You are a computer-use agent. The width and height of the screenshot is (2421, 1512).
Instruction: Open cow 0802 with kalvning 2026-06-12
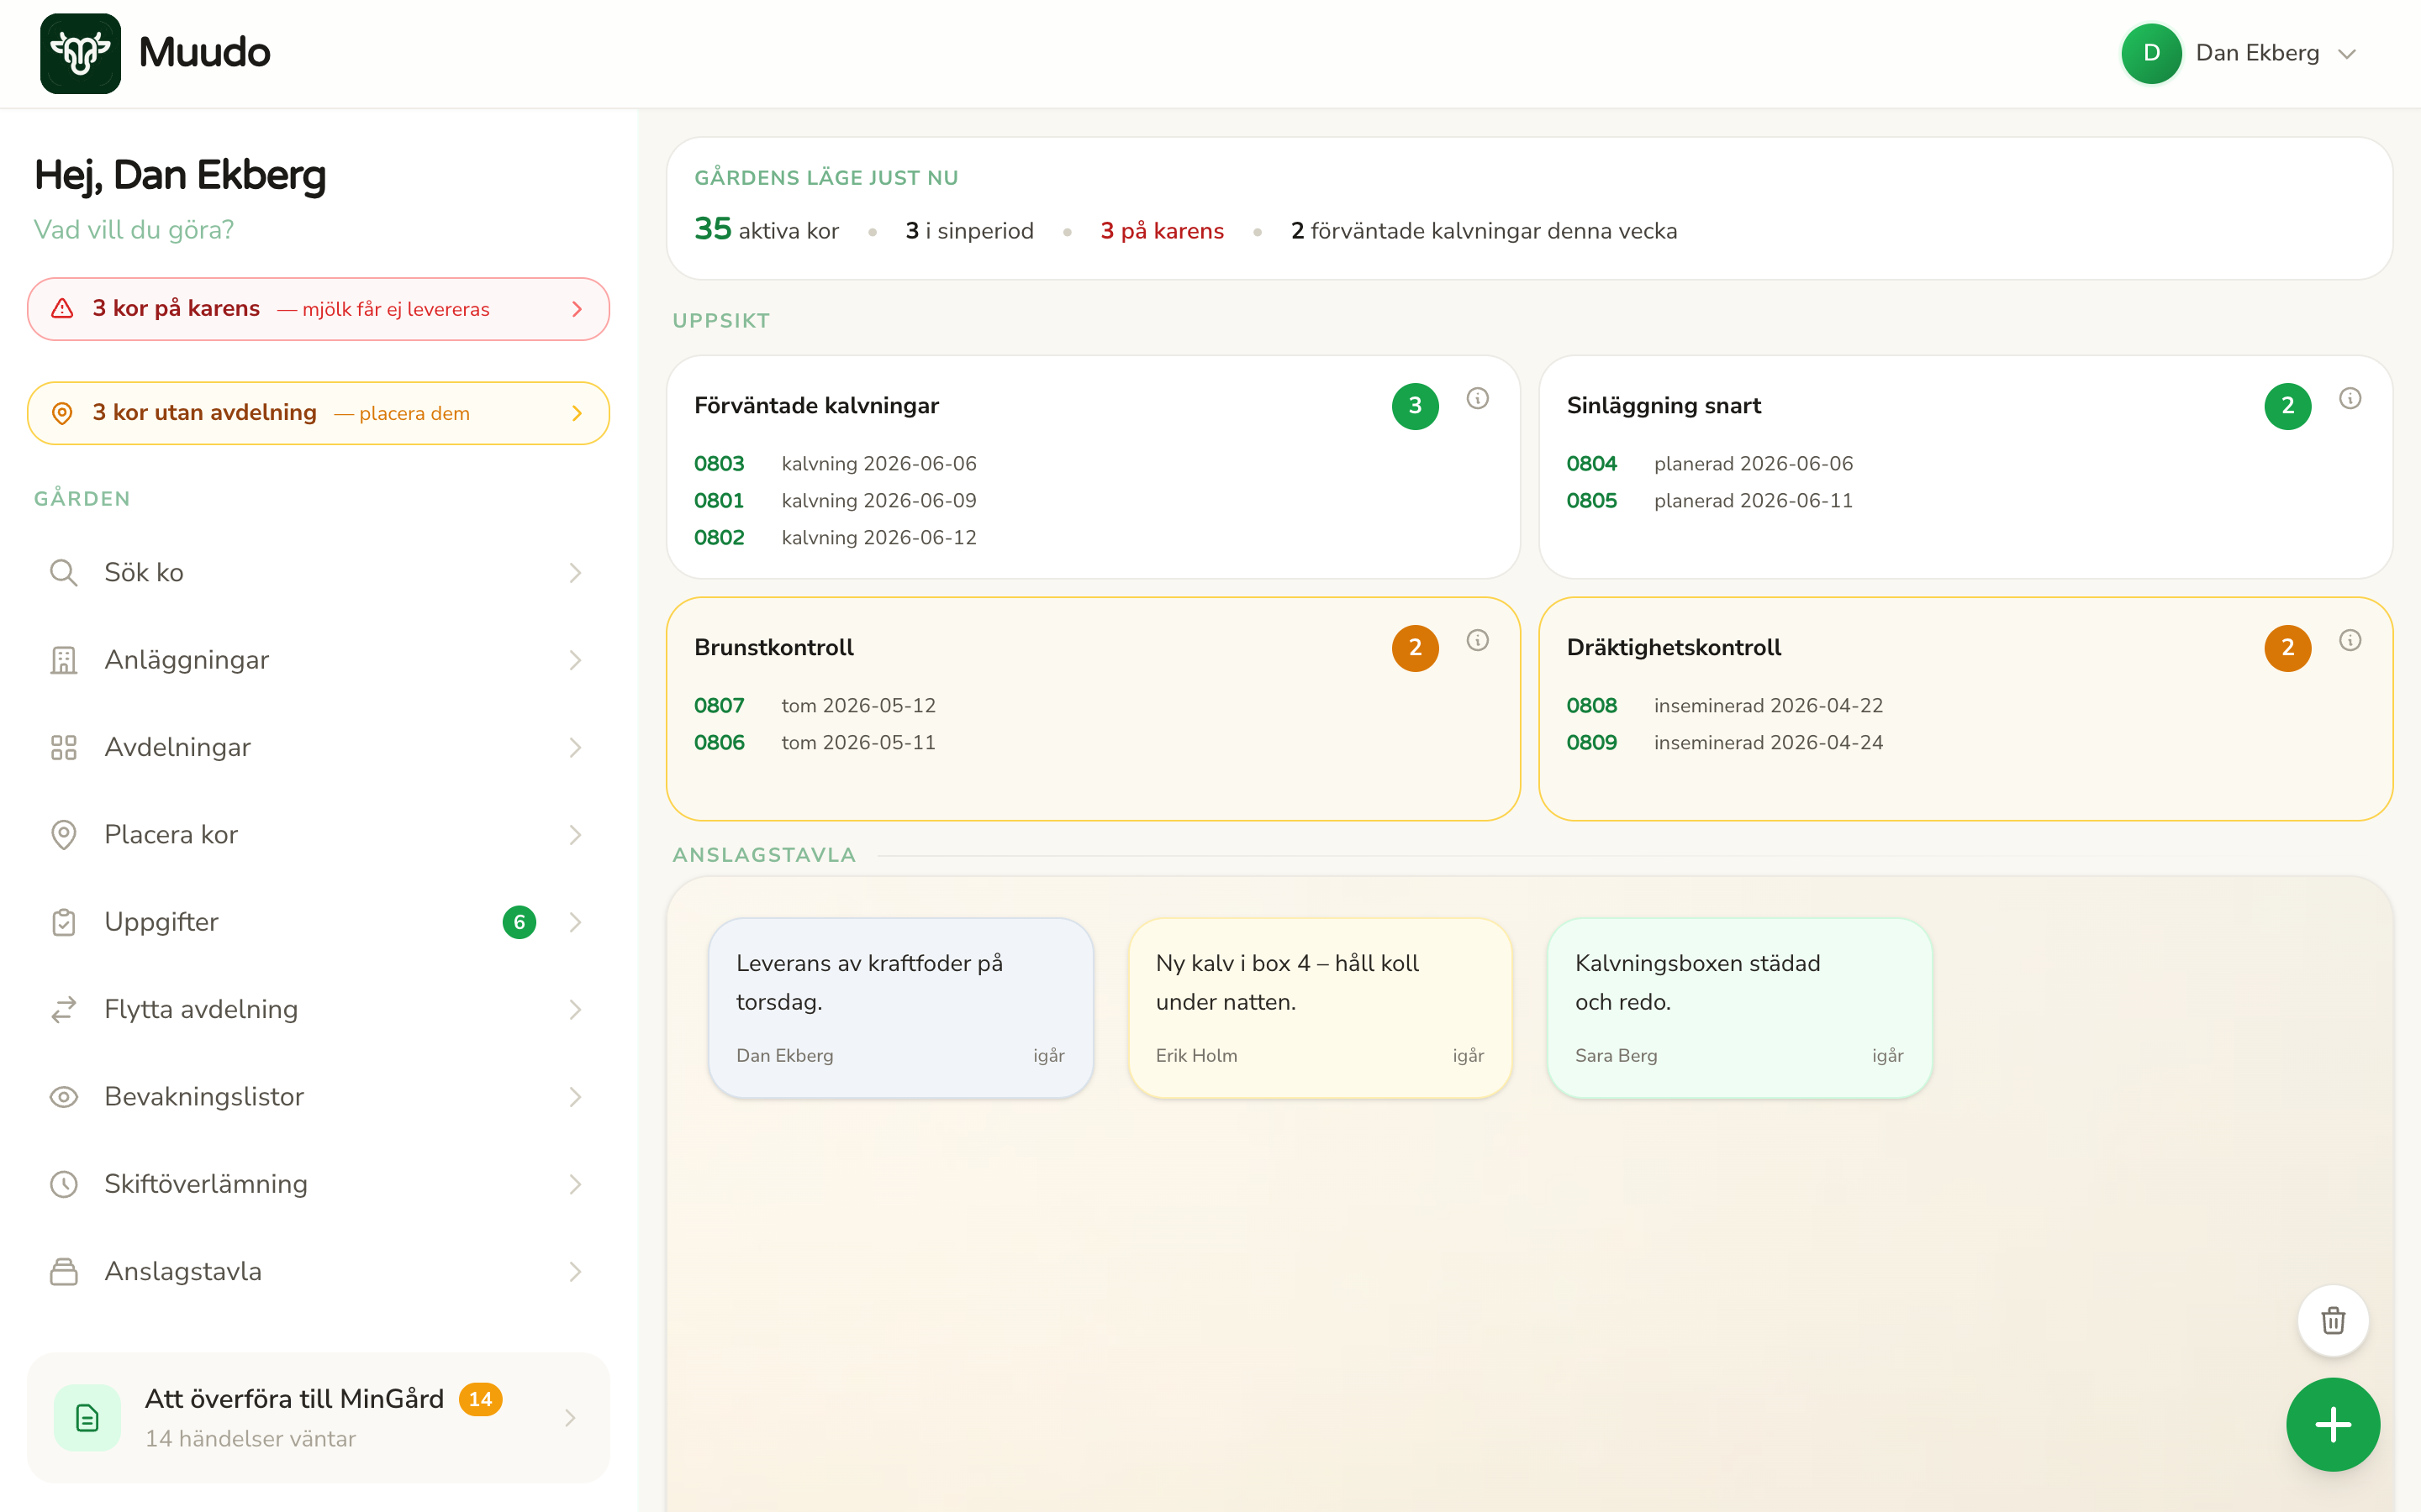coord(720,538)
